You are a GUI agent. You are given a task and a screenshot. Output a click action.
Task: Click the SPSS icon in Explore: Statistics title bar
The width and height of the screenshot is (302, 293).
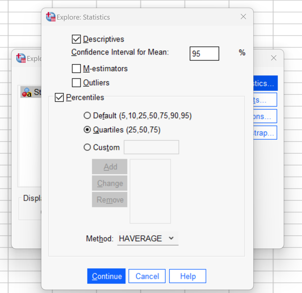pos(51,16)
